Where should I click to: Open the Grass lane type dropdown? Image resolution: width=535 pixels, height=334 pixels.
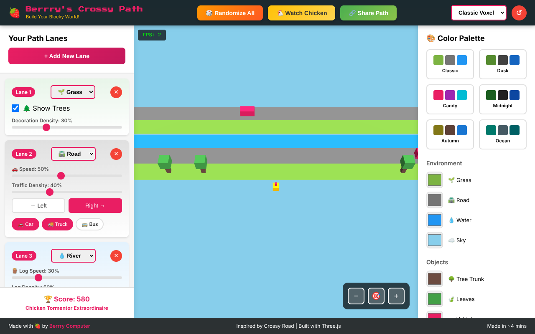pyautogui.click(x=73, y=92)
